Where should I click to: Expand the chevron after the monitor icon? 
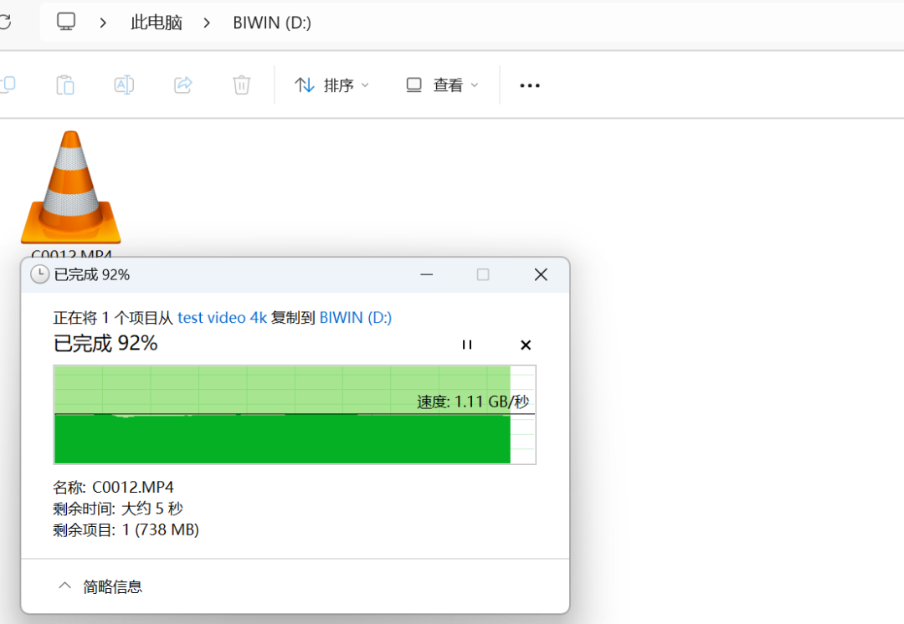coord(103,23)
